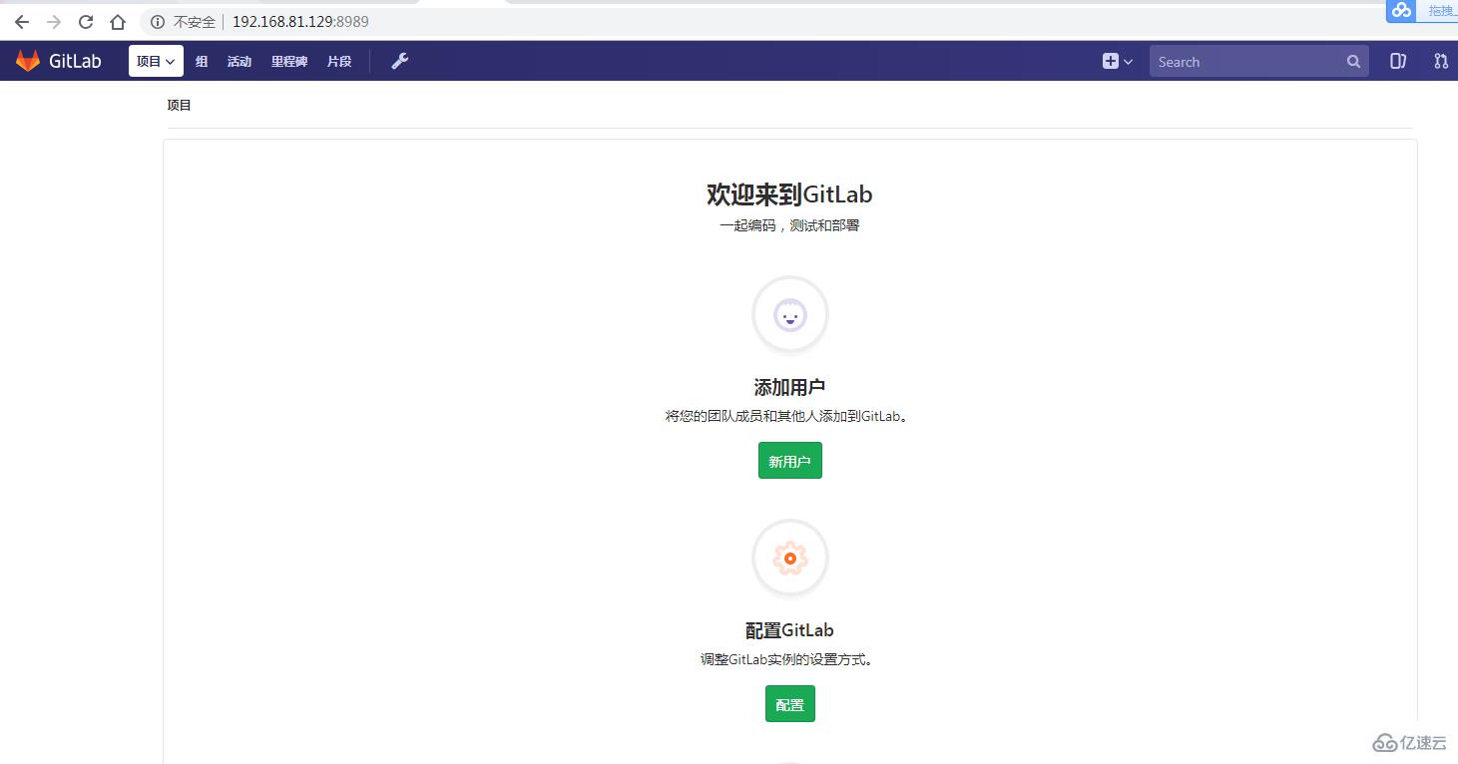Open the admin area wrench icon

399,61
